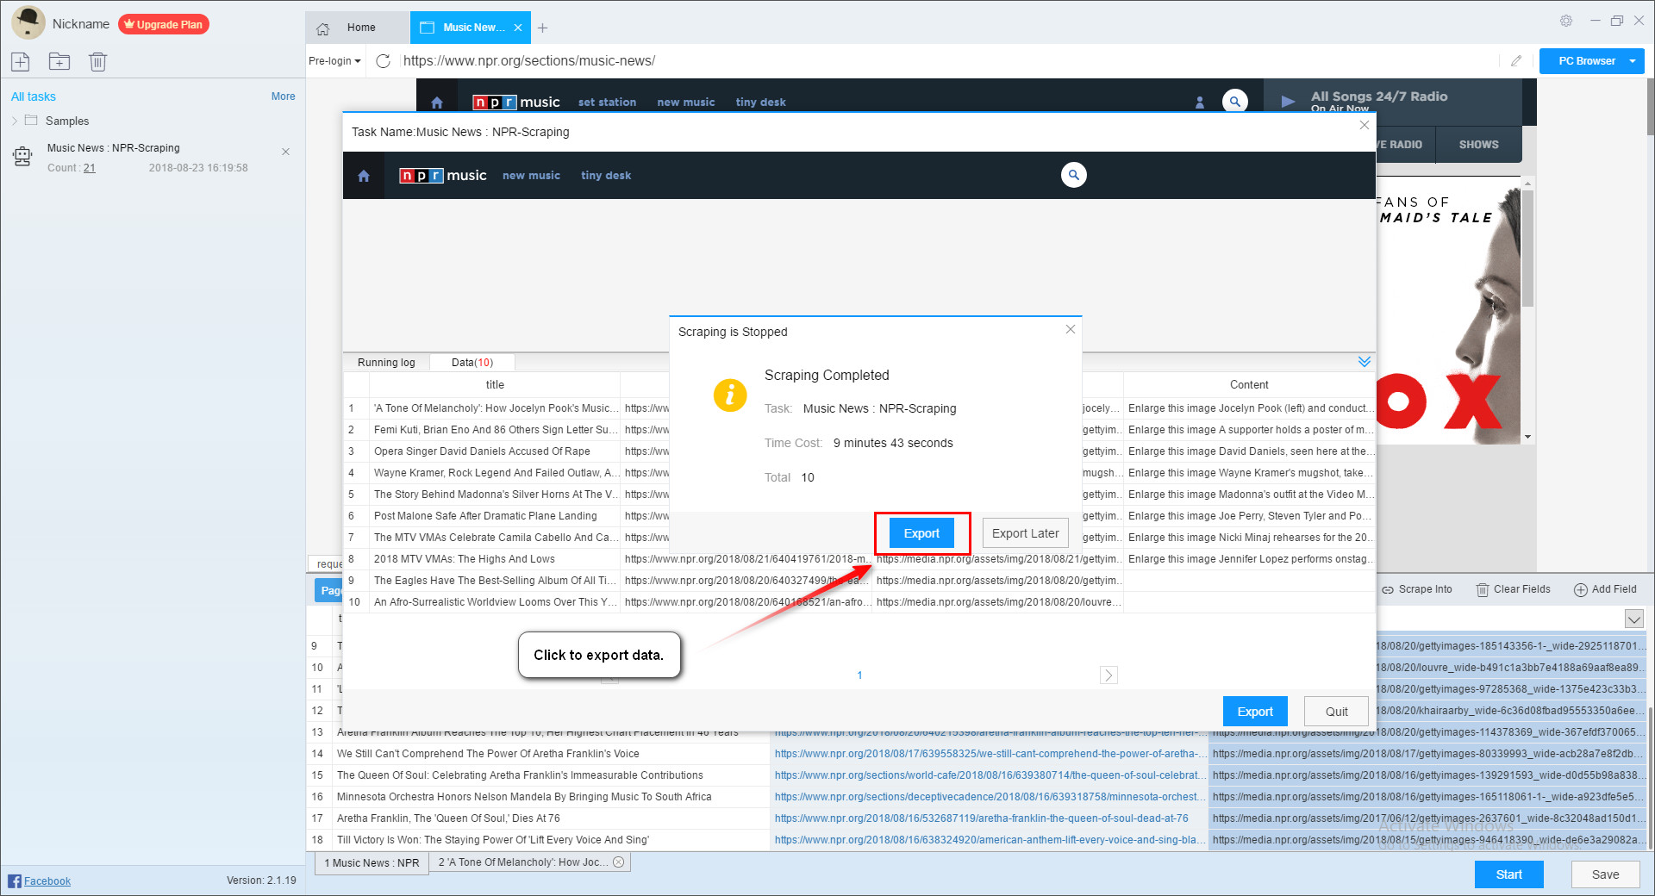Click the user profile icon on NPR header
The width and height of the screenshot is (1655, 896).
(1200, 103)
